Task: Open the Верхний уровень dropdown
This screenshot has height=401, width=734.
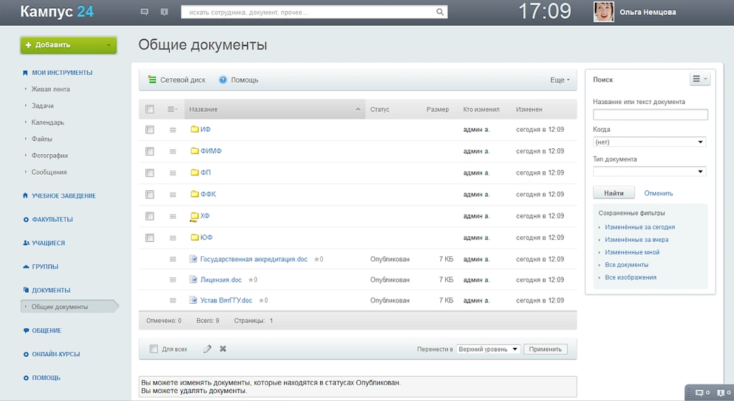Action: pyautogui.click(x=487, y=348)
